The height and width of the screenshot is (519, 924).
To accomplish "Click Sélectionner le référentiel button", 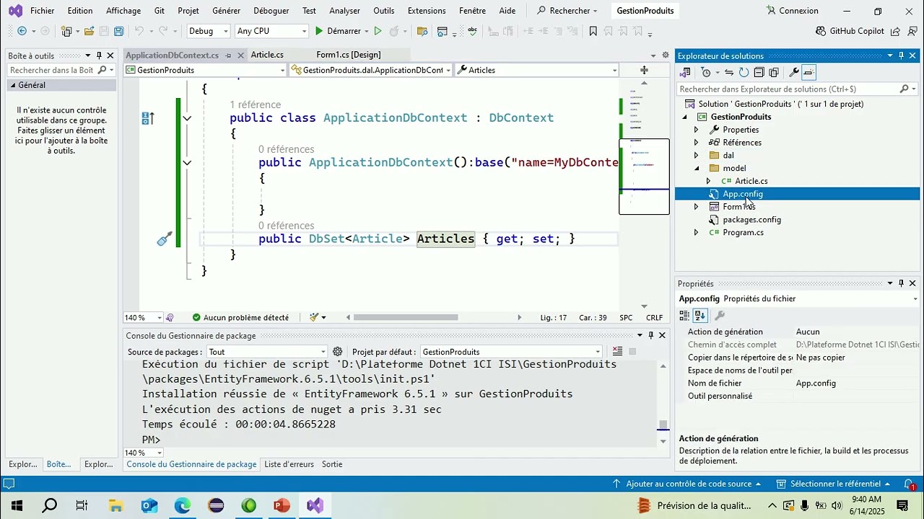I will coord(833,484).
